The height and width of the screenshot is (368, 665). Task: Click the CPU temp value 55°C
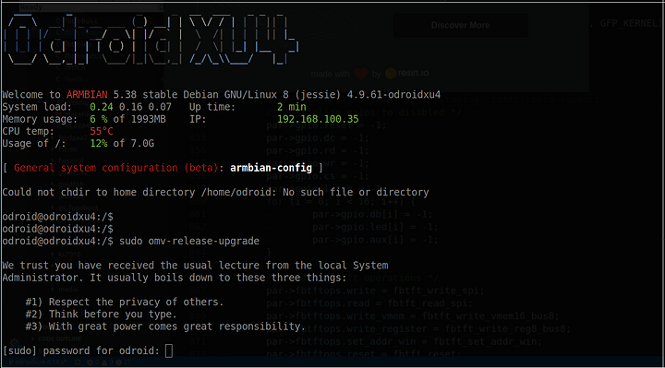[x=102, y=131]
